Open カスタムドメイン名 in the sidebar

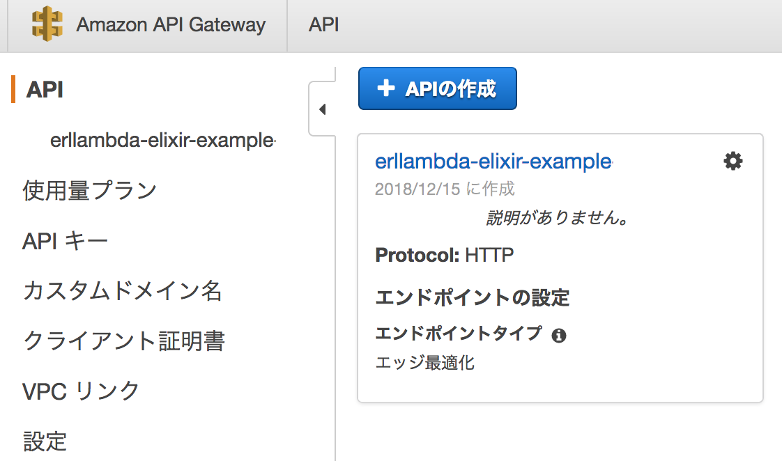point(123,290)
